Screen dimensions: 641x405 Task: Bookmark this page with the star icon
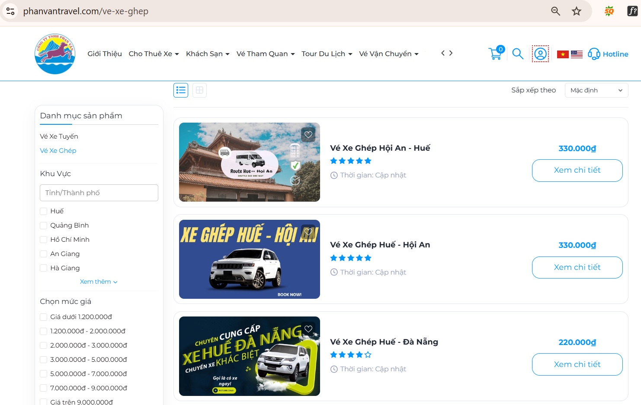577,11
